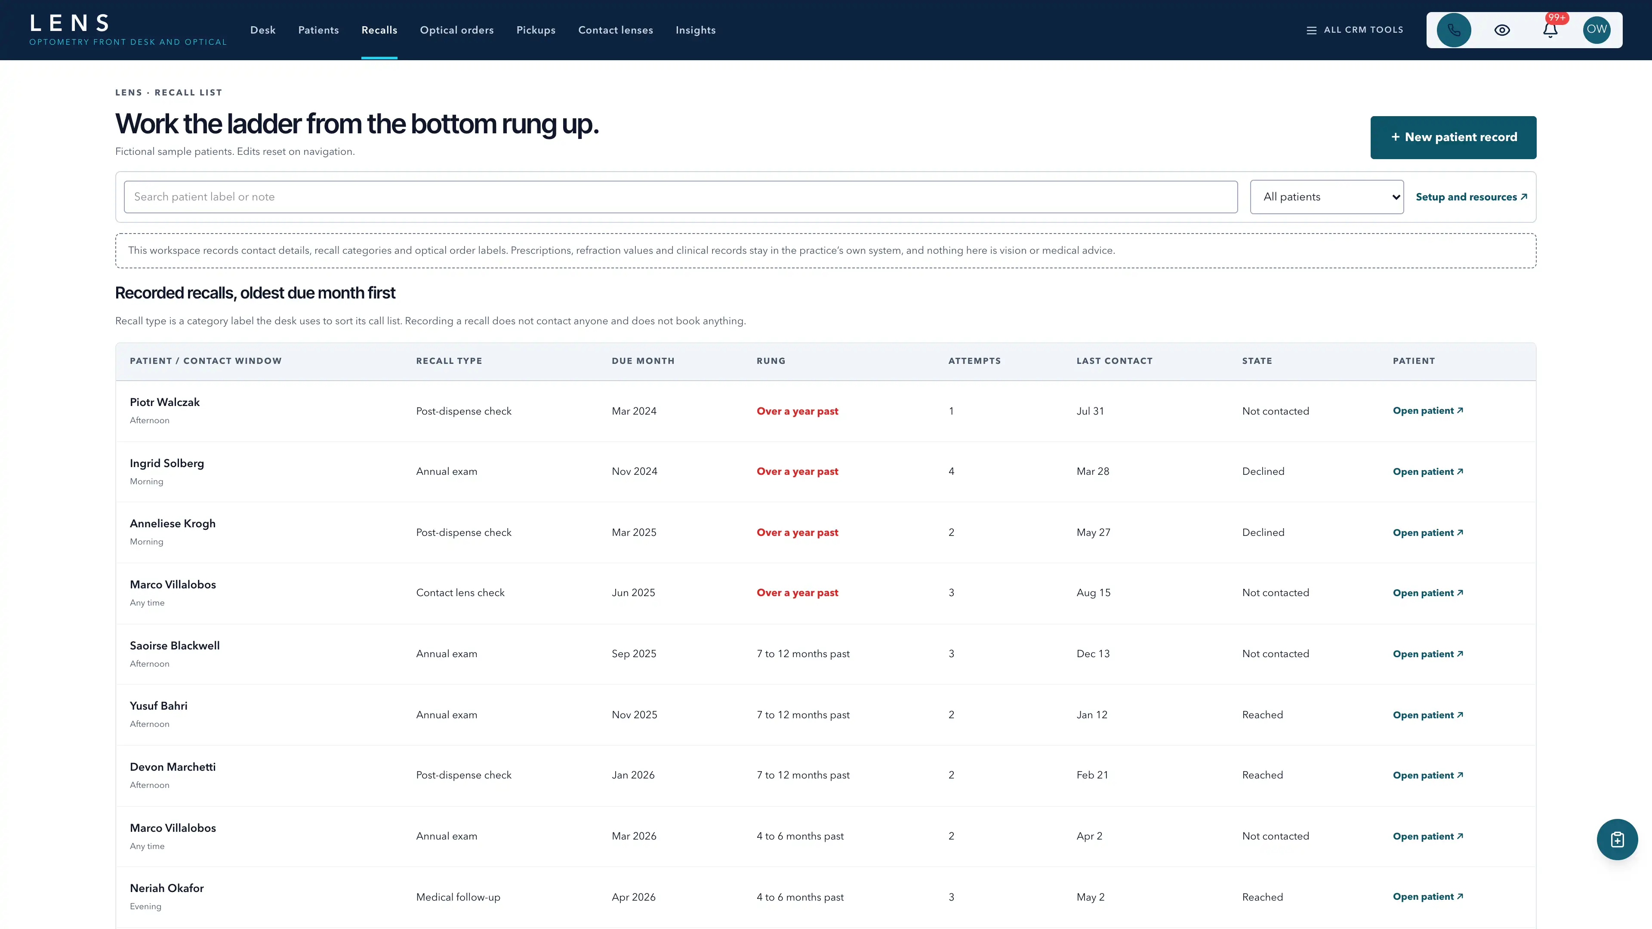Viewport: 1652px width, 929px height.
Task: Select the Dec 13 last contact cell
Action: click(x=1093, y=654)
